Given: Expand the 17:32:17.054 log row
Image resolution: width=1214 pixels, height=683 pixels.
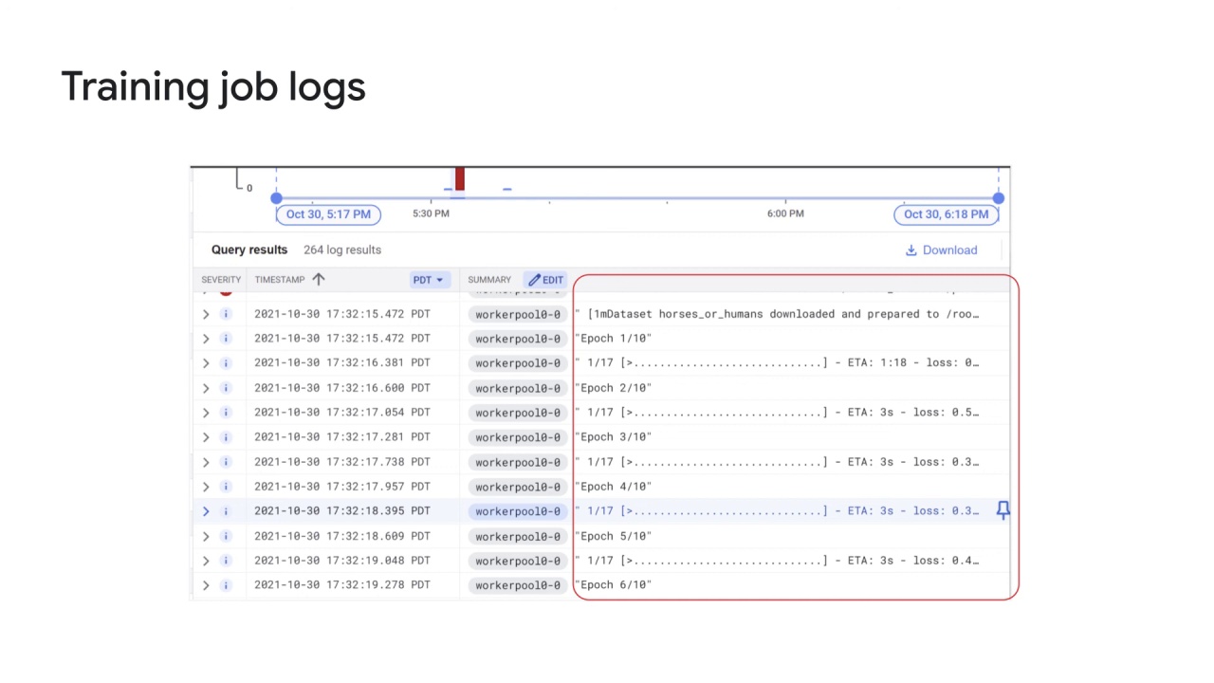Looking at the screenshot, I should (x=206, y=413).
